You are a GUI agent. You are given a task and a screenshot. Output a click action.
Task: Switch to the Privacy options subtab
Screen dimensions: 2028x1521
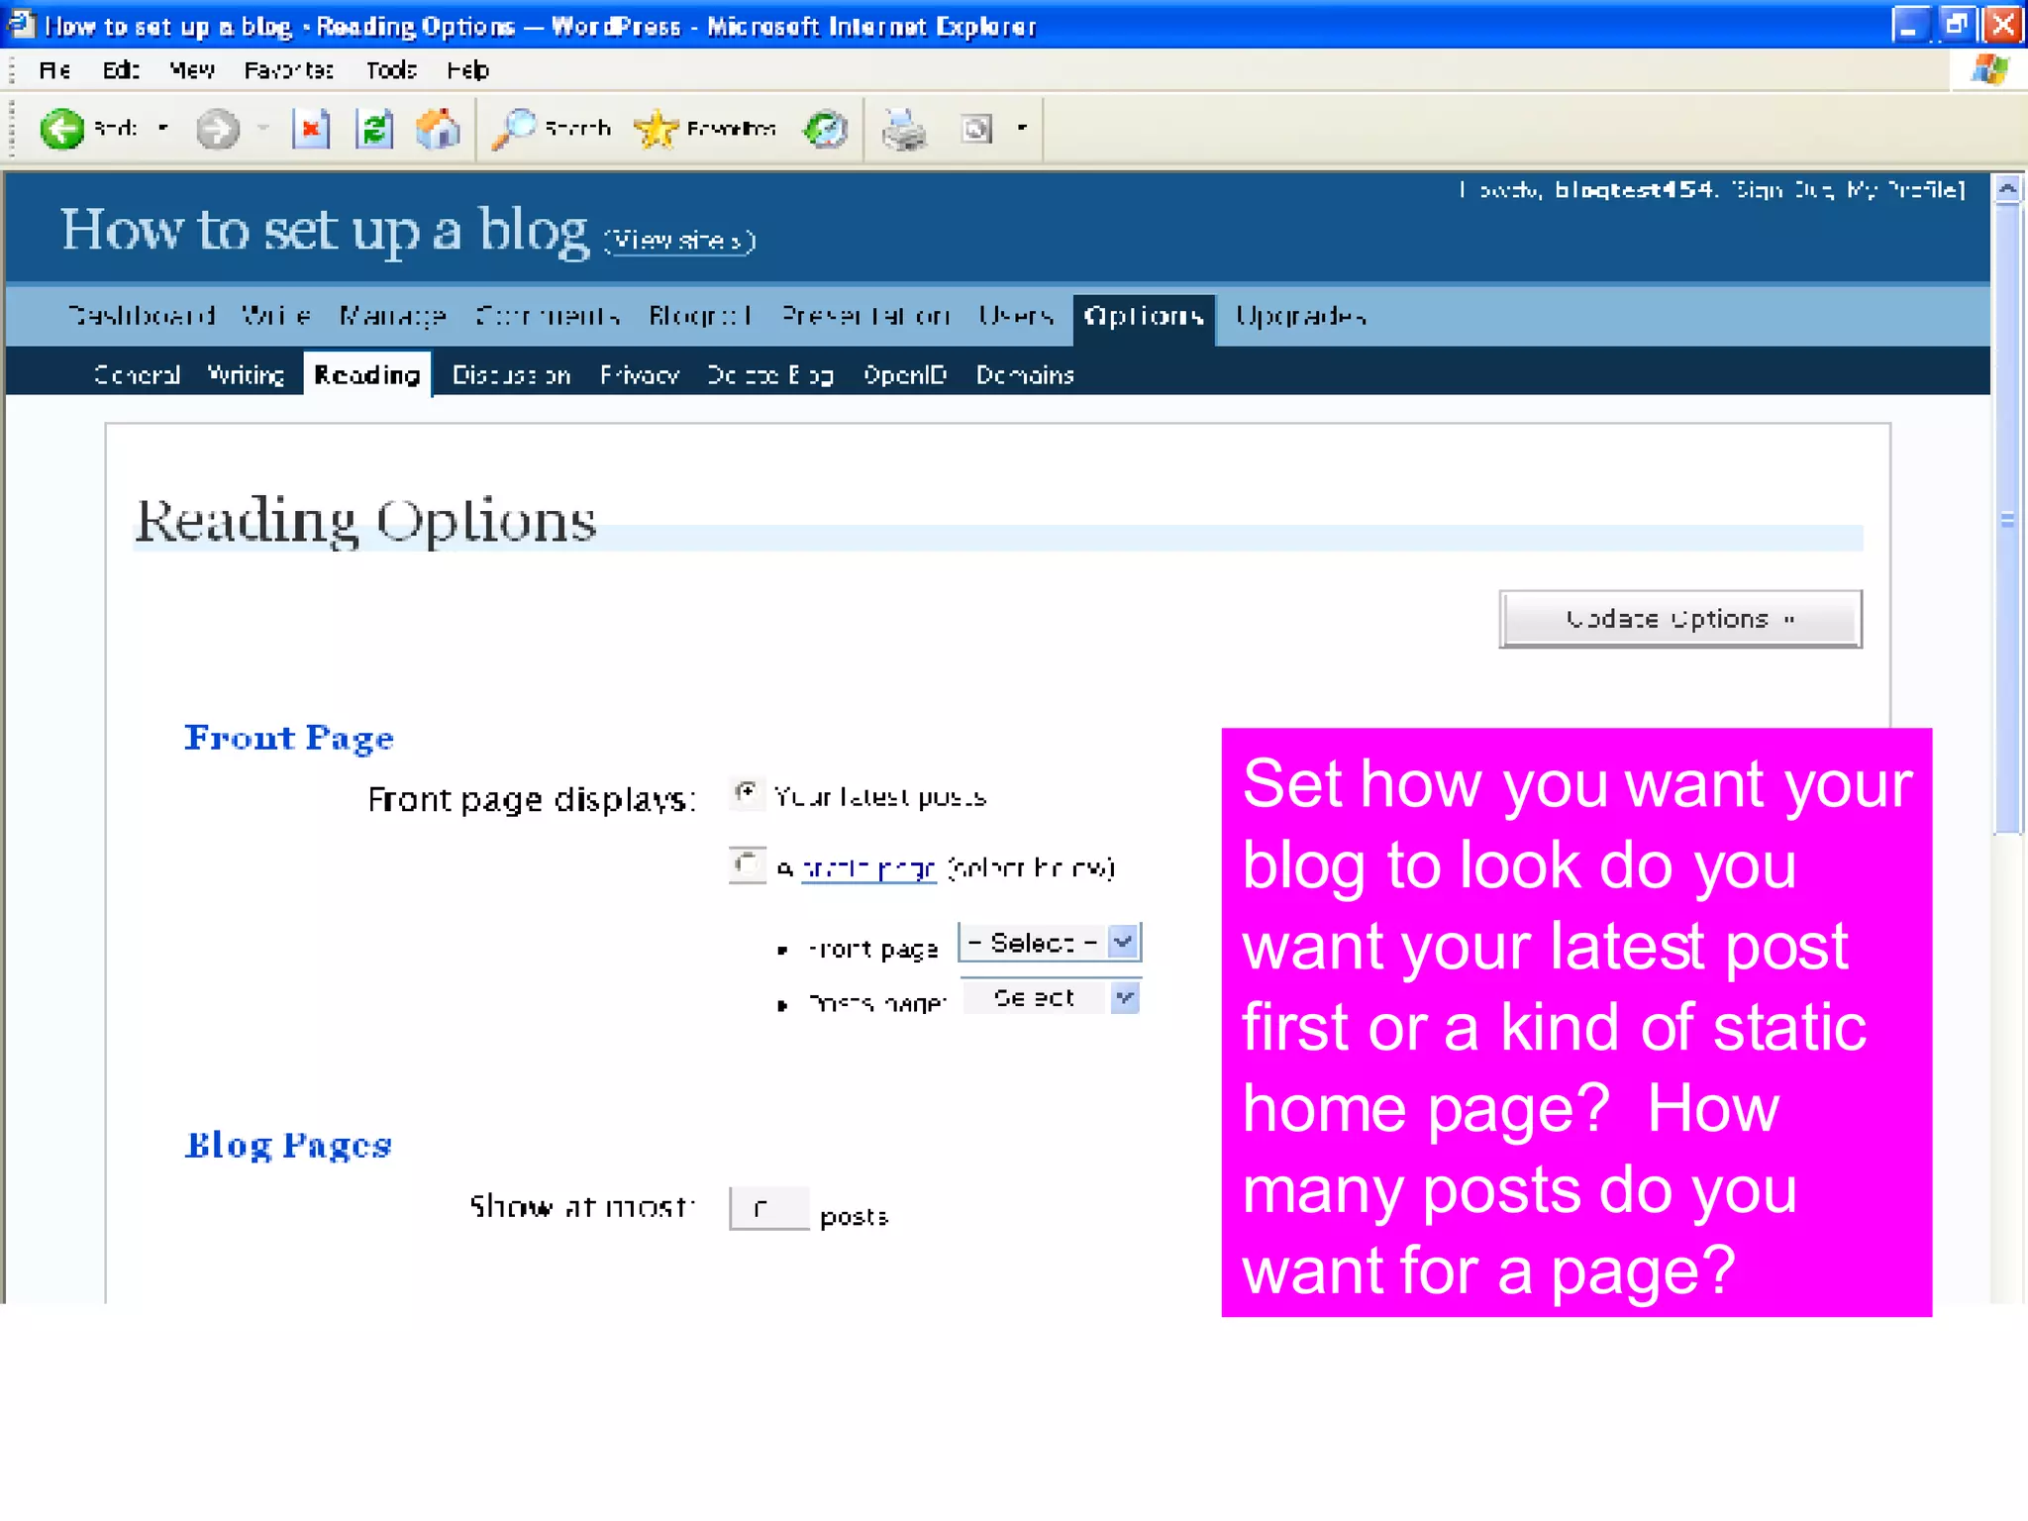(x=640, y=375)
